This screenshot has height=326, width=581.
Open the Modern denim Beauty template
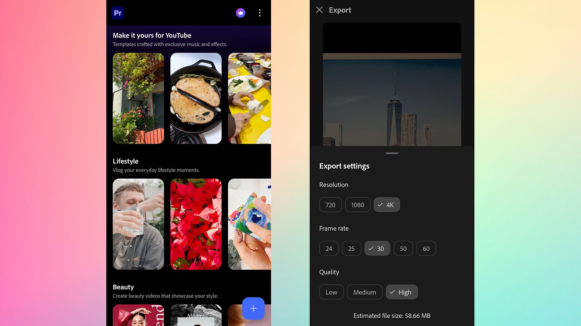click(x=196, y=315)
